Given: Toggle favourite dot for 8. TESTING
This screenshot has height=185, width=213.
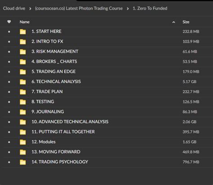Looking at the screenshot, I should tap(9, 102).
